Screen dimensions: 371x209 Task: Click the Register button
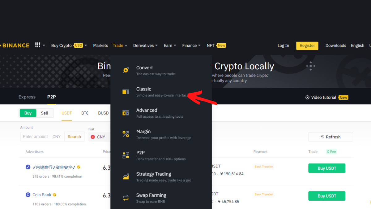(307, 46)
